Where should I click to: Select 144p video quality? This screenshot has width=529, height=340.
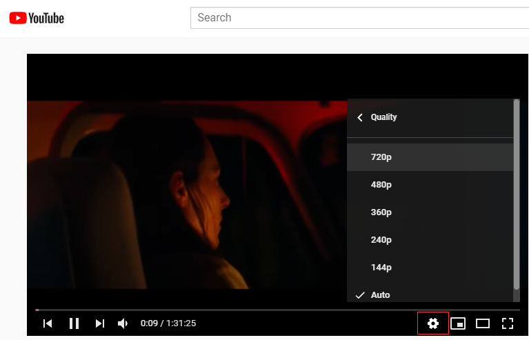pyautogui.click(x=430, y=268)
